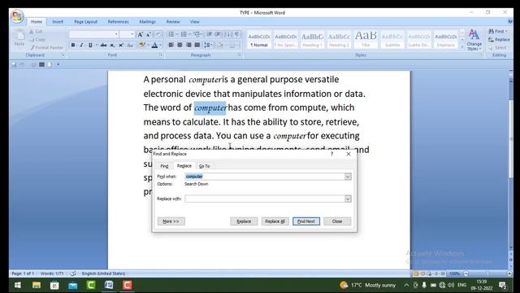This screenshot has height=293, width=520.
Task: Expand the Clipboard group dialog launcher
Action: click(63, 55)
